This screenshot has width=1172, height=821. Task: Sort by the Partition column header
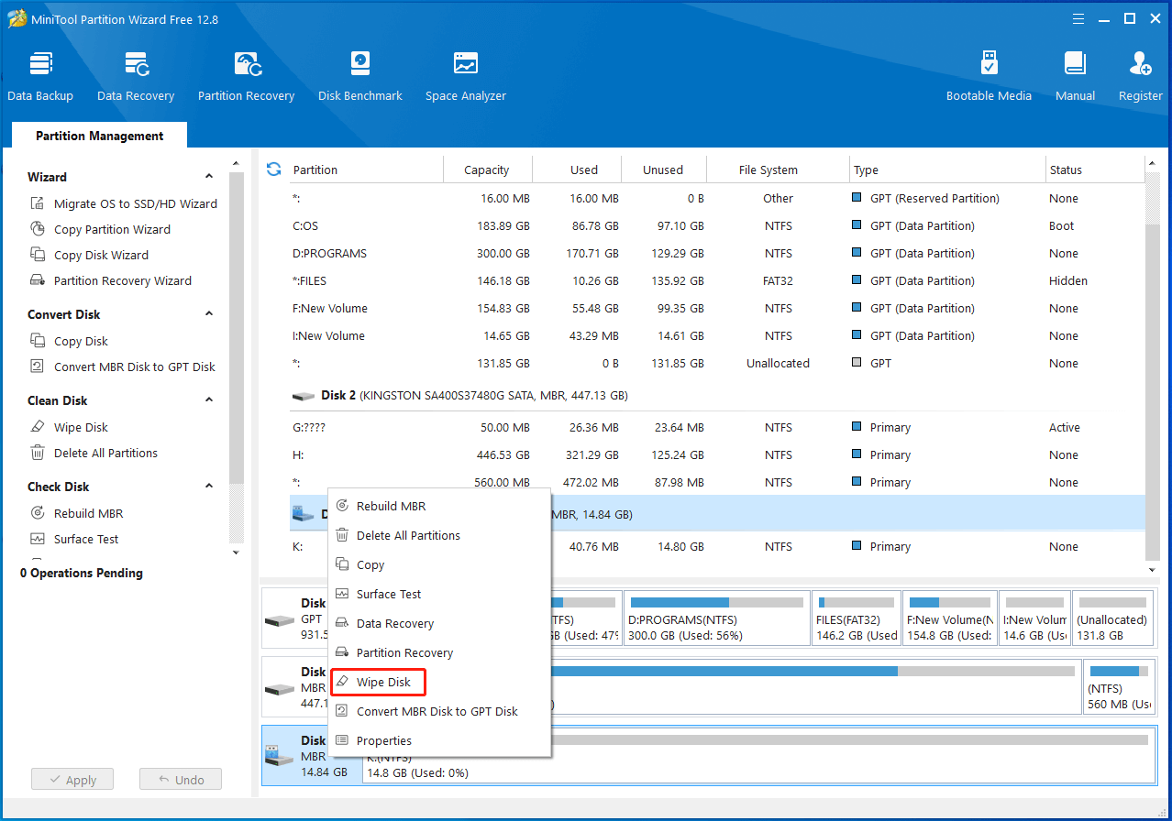[365, 170]
